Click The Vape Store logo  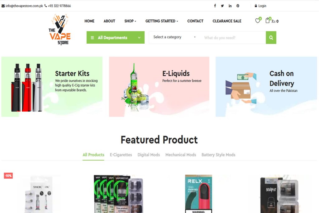60,30
